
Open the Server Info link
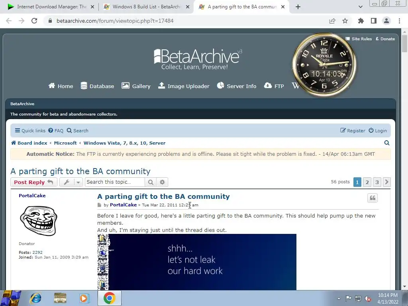[237, 86]
